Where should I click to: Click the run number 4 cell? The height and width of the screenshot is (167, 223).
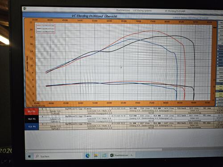coord(42,116)
